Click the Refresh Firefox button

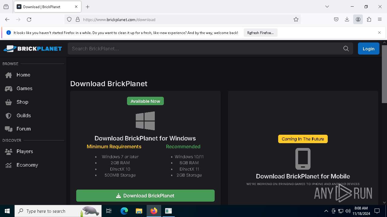point(260,33)
